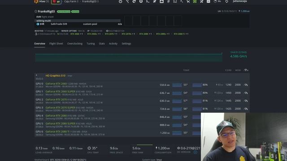Click the 0.13 one-minute load average
This screenshot has height=161, width=287.
(41, 148)
